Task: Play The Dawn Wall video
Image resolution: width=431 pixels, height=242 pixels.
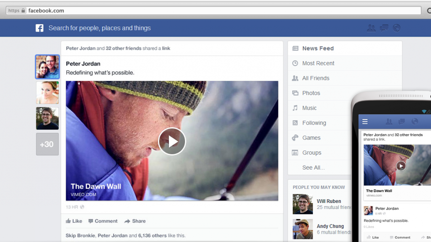Action: (172, 141)
